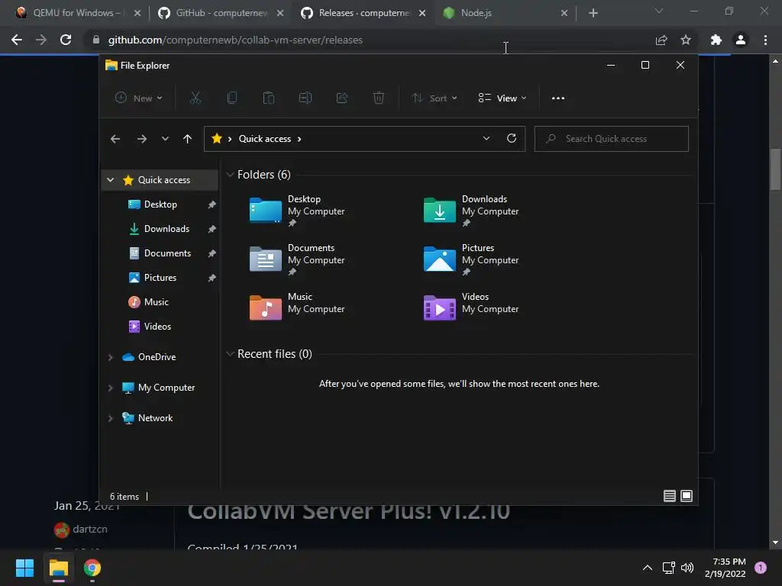Click the Rename icon in File Explorer toolbar
782x586 pixels.
[305, 98]
